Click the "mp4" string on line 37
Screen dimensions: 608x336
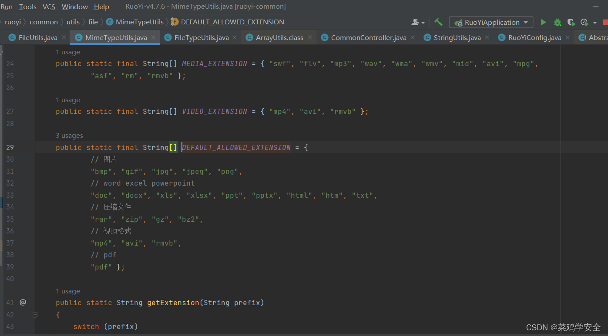pyautogui.click(x=101, y=243)
